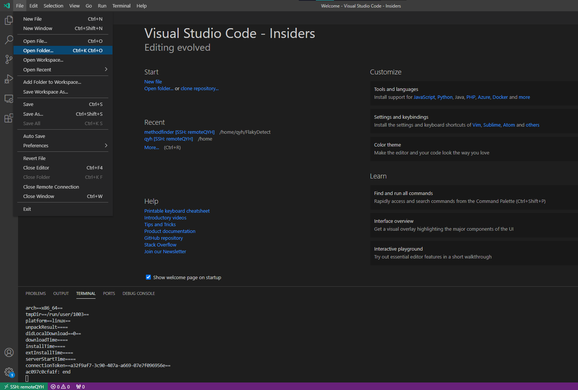Open the Explorer view in the activity bar

9,20
